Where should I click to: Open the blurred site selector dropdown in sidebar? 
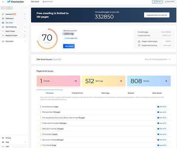[14, 8]
